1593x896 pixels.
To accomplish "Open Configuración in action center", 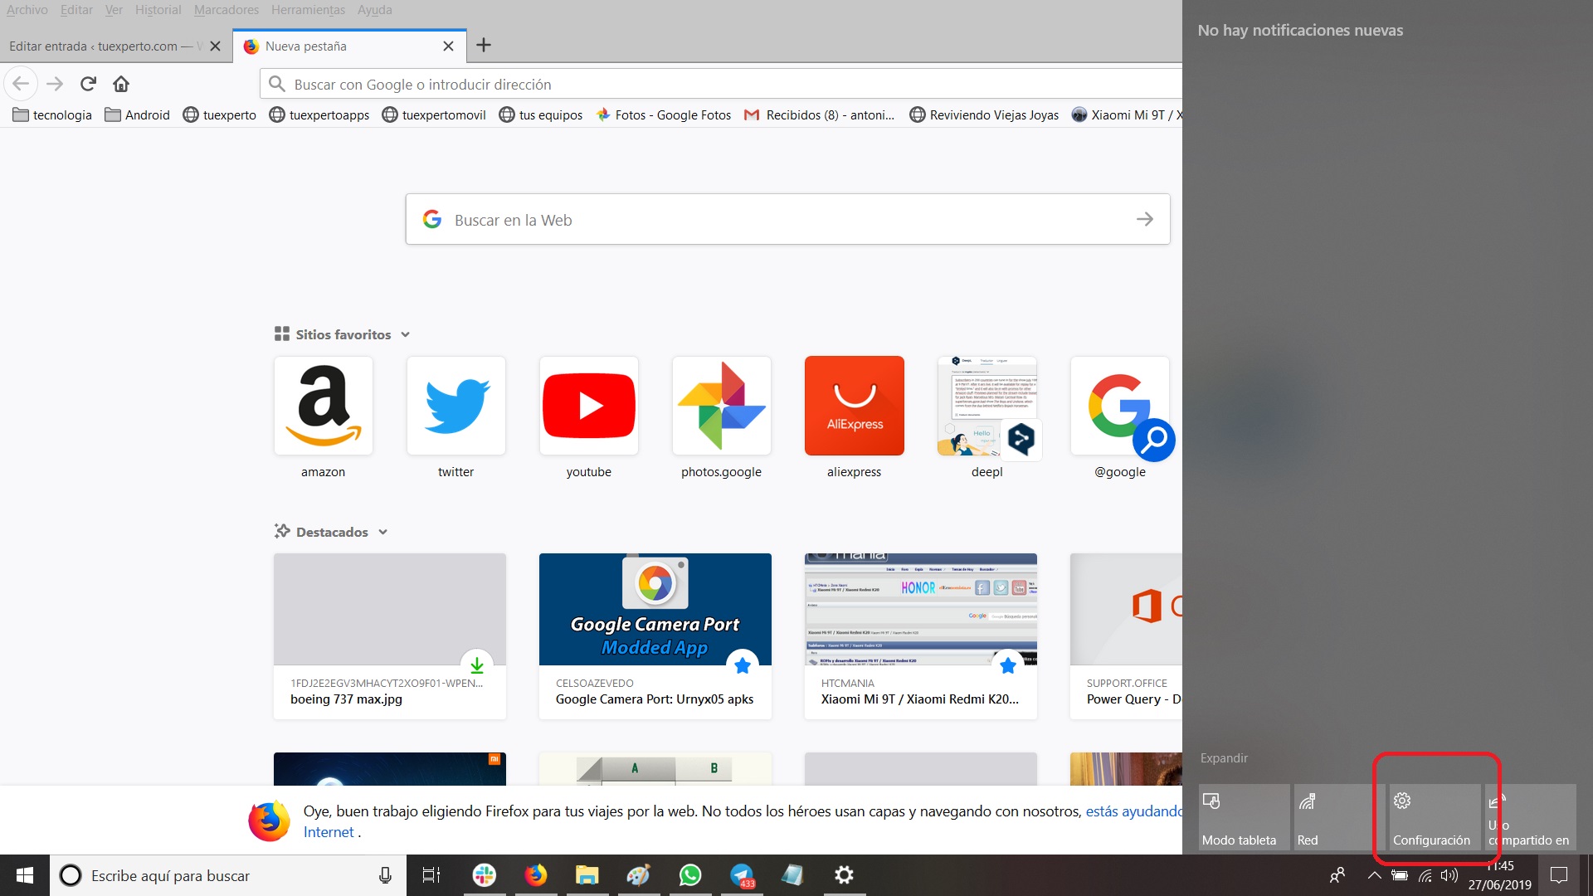I will 1432,816.
